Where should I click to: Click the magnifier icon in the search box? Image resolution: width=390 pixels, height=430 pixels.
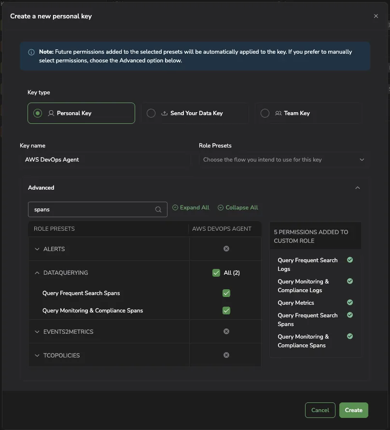tap(158, 209)
